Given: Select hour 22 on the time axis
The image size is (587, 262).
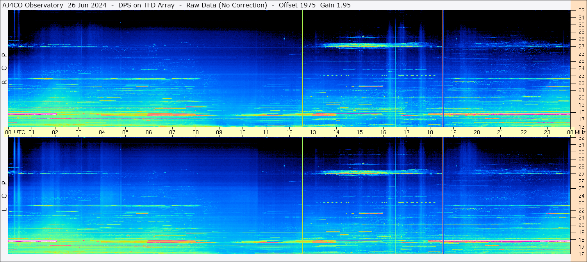Looking at the screenshot, I should point(524,132).
